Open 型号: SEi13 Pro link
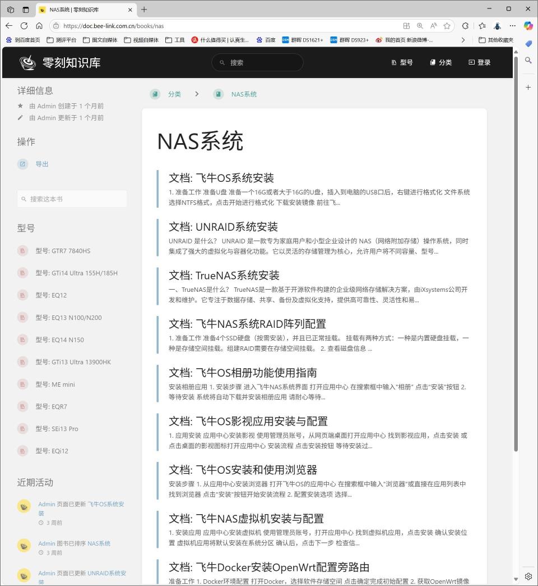The height and width of the screenshot is (586, 538). tap(57, 429)
